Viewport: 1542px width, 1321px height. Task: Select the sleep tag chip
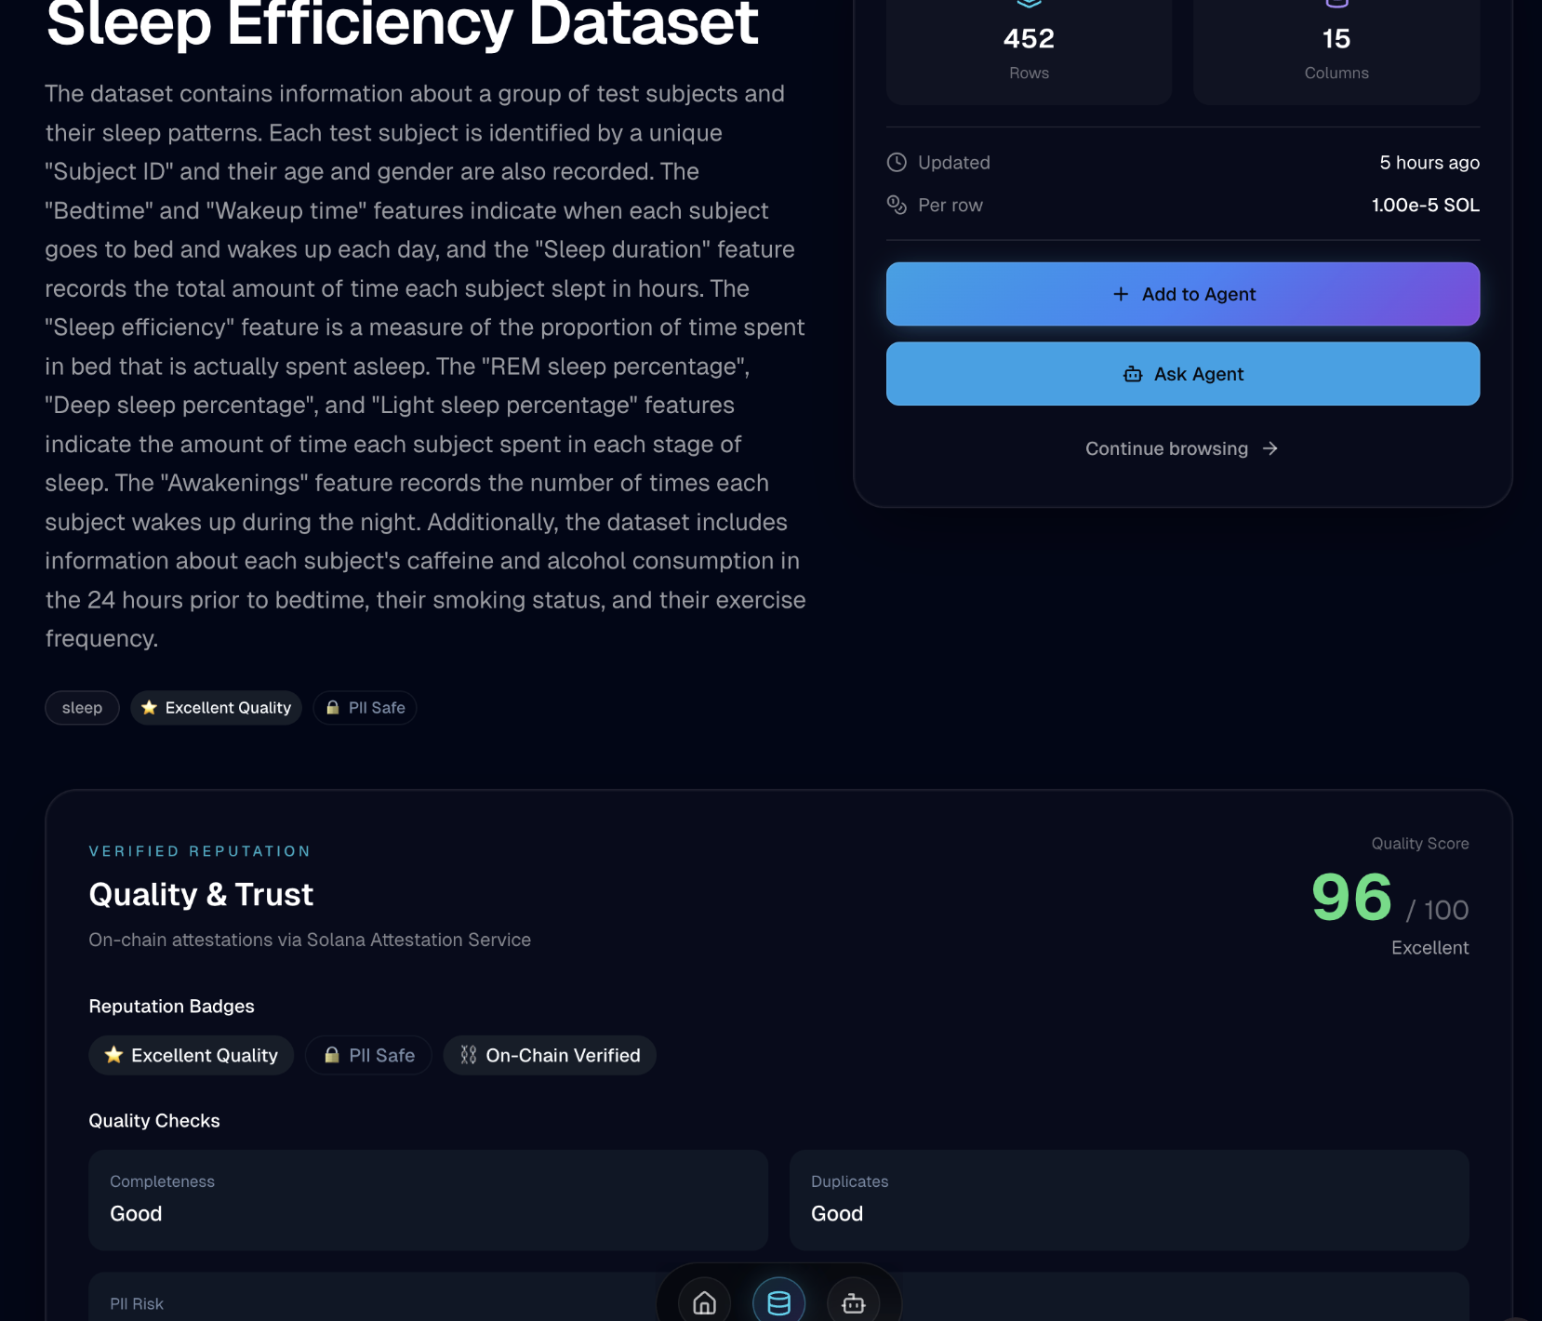[x=82, y=708]
